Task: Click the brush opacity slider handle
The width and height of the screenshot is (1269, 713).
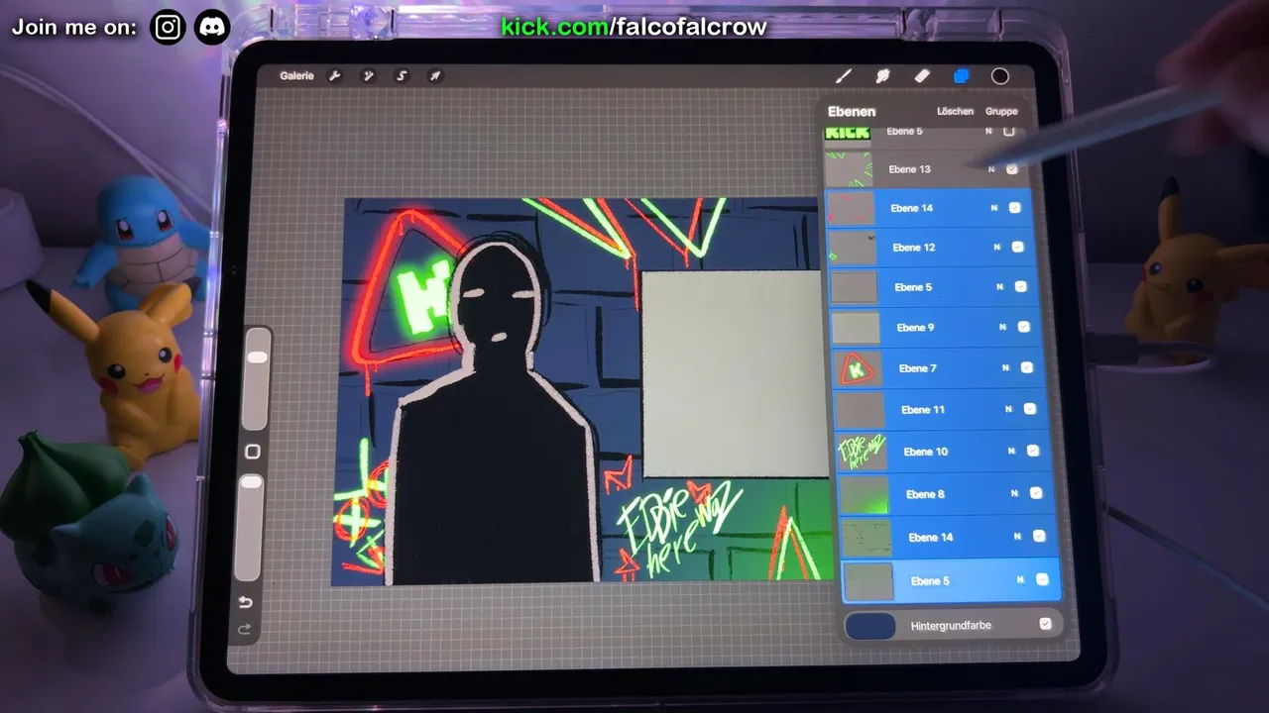Action: 252,482
